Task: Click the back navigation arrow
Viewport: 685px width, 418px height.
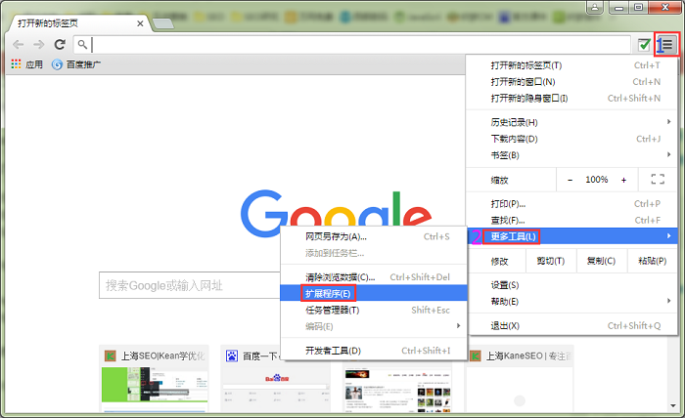Action: (x=19, y=44)
